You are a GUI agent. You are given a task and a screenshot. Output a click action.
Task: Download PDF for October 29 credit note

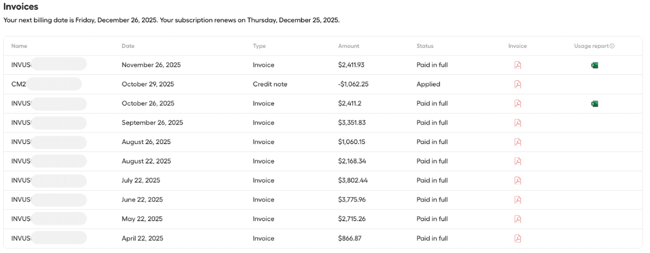coord(518,84)
